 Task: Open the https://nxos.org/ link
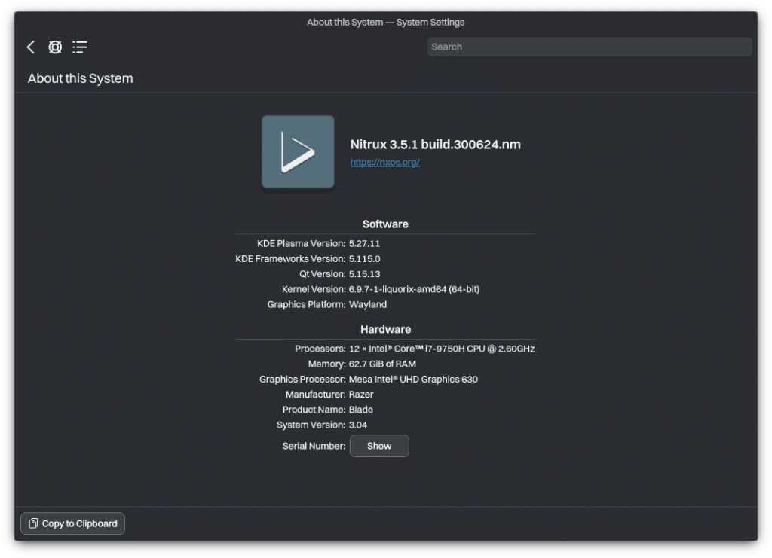tap(385, 162)
